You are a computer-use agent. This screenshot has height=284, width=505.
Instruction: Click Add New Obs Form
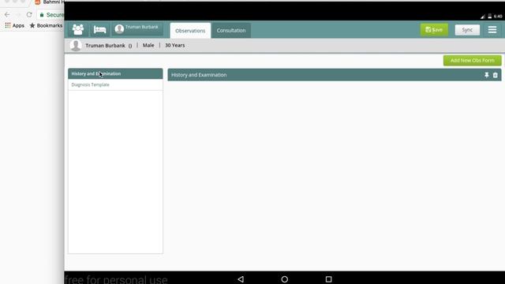[472, 60]
